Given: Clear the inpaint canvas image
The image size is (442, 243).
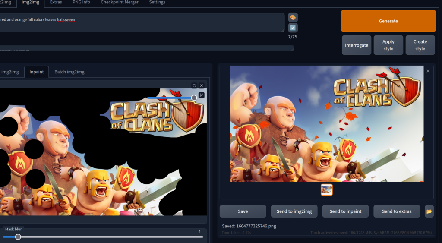Looking at the screenshot, I should (201, 85).
